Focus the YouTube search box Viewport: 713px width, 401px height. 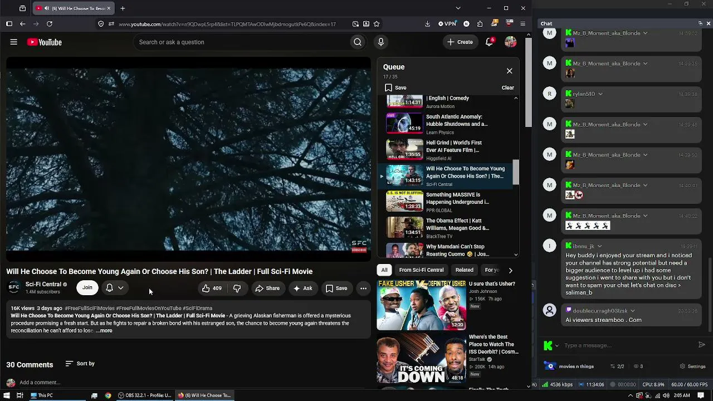241,42
